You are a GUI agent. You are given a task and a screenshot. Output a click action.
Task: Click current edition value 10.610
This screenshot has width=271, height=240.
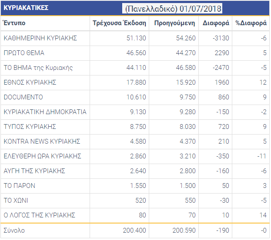[x=136, y=97]
